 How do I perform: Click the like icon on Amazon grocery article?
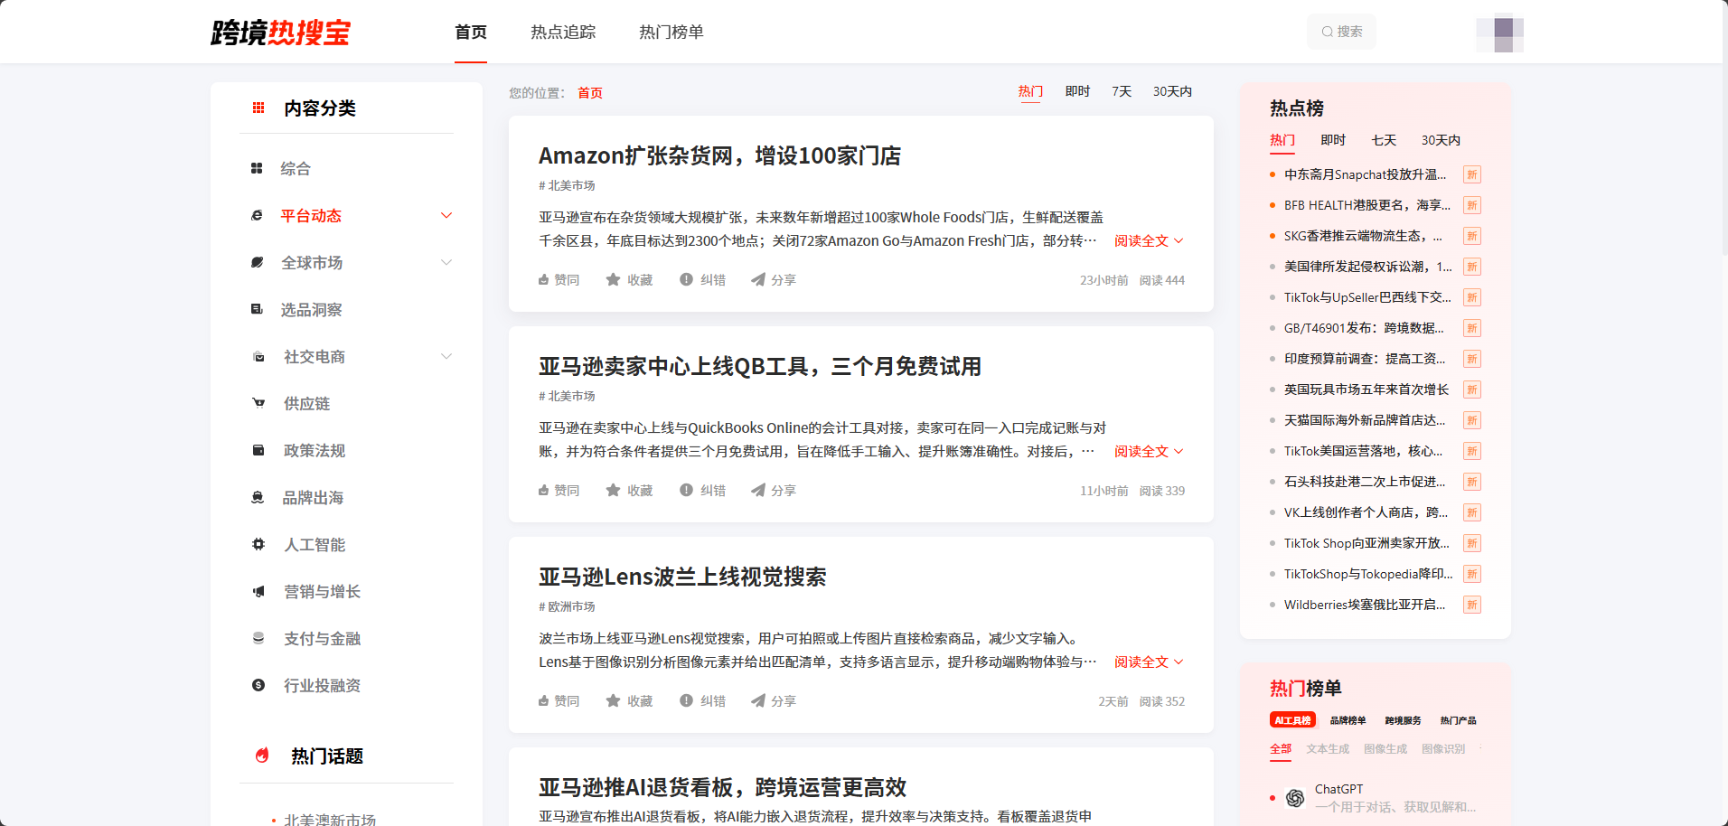point(544,280)
